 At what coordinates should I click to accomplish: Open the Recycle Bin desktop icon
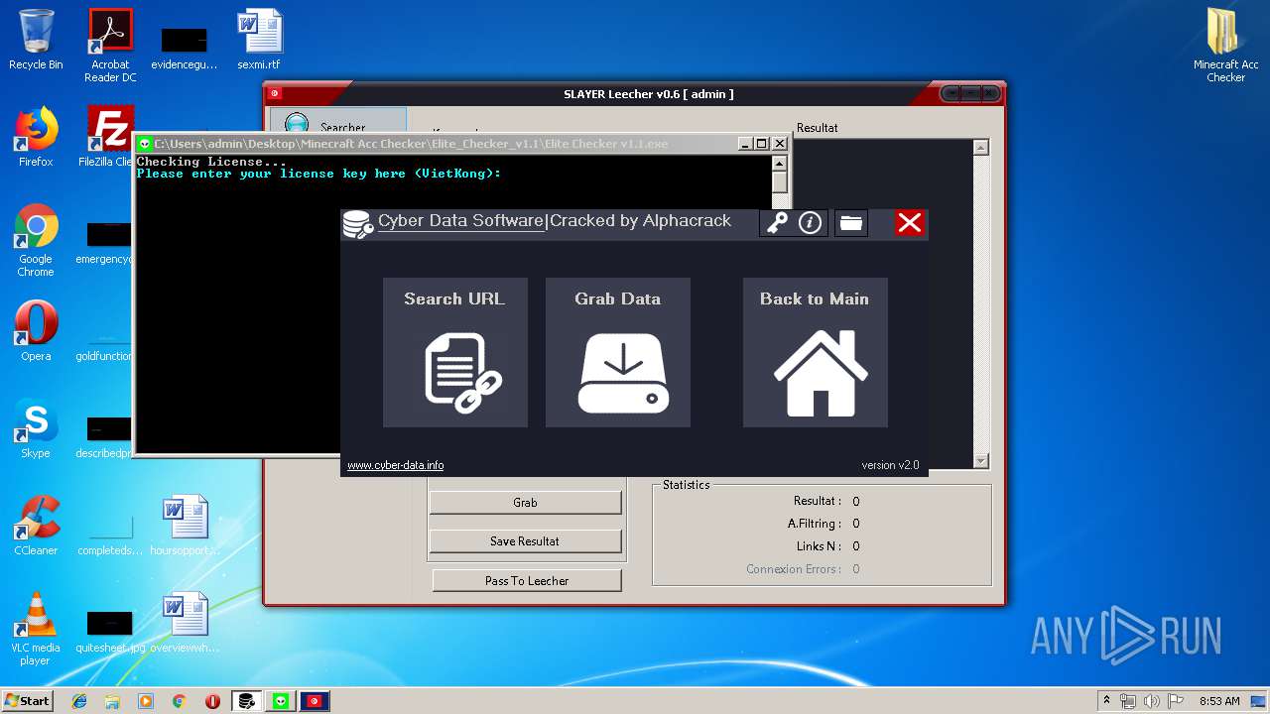point(36,40)
